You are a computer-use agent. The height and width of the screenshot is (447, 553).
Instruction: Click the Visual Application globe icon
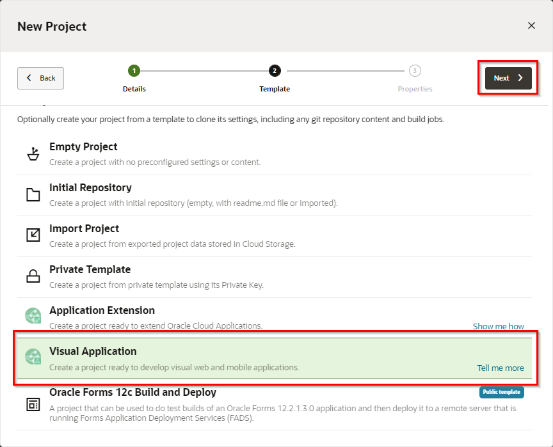coord(33,357)
